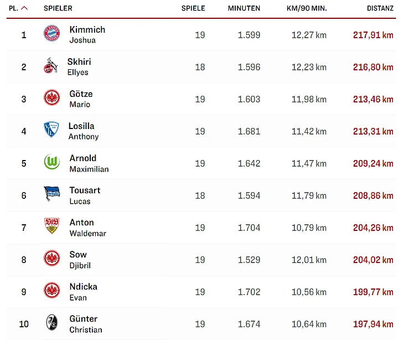Screen dimensions: 404x340
Task: Click the Eintracht Frankfurt logo beside Ndicka
Action: tap(51, 291)
